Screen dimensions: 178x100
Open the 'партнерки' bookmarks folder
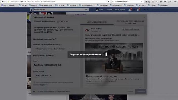pos(103,5)
